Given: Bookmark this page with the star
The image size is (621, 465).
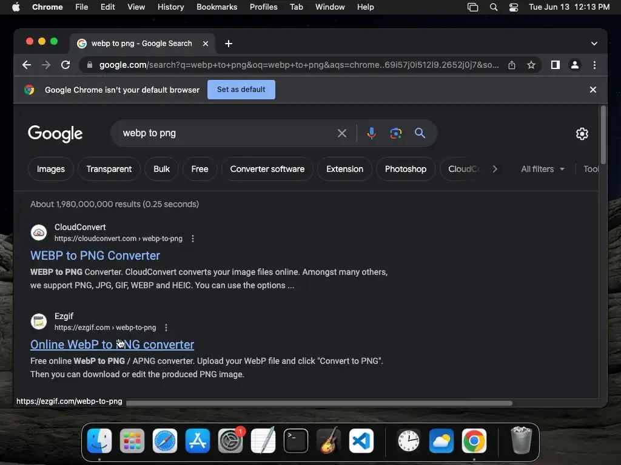Looking at the screenshot, I should pos(531,65).
